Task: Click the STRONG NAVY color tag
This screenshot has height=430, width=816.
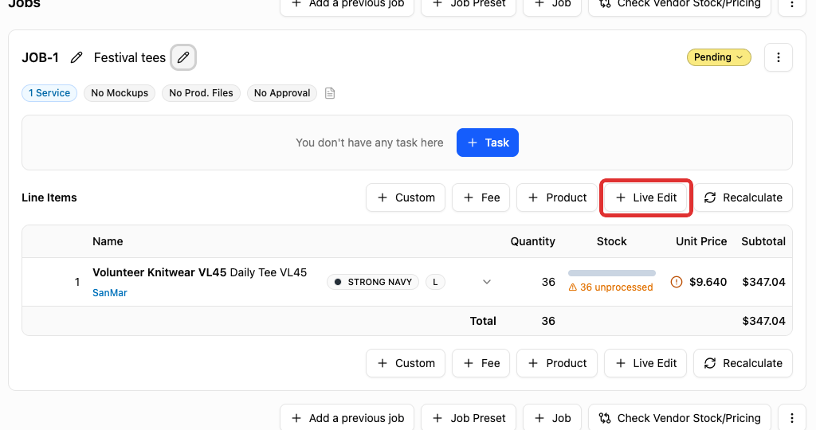Action: 373,282
